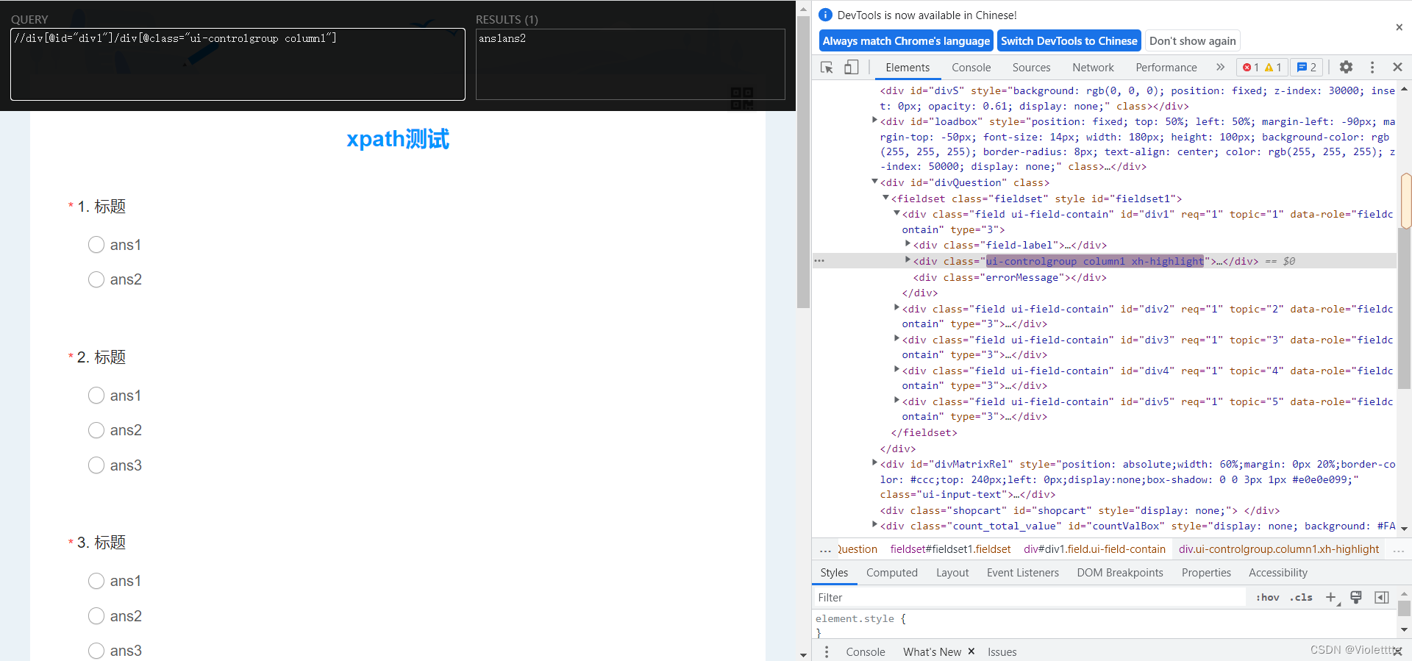1412x661 pixels.
Task: Collapse the div1 field node
Action: (896, 212)
